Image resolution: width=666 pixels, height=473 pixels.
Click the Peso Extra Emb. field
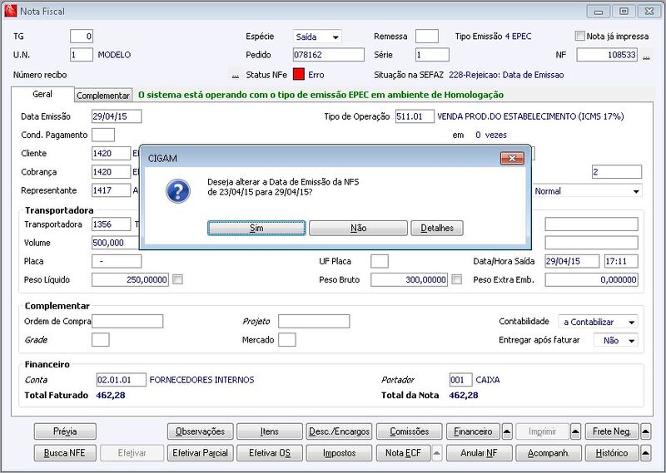591,279
